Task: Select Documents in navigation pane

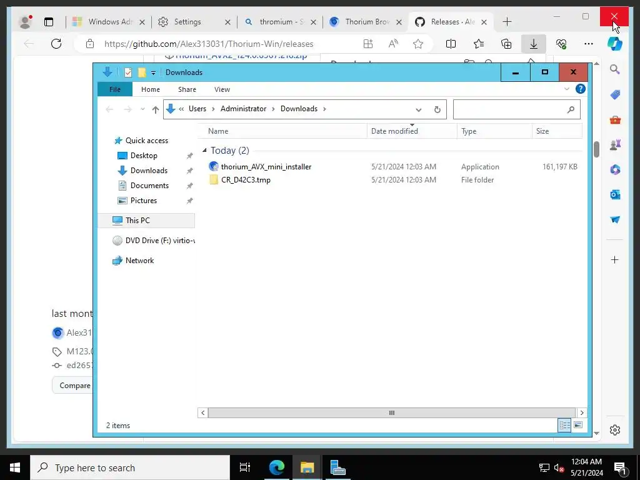Action: pos(149,186)
